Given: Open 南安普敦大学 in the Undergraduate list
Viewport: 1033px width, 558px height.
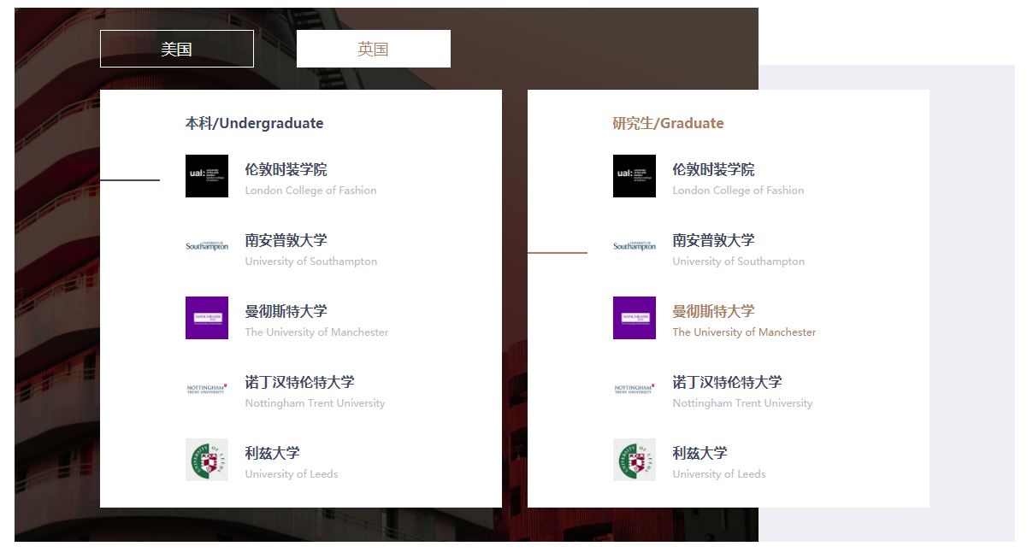Looking at the screenshot, I should pyautogui.click(x=286, y=240).
